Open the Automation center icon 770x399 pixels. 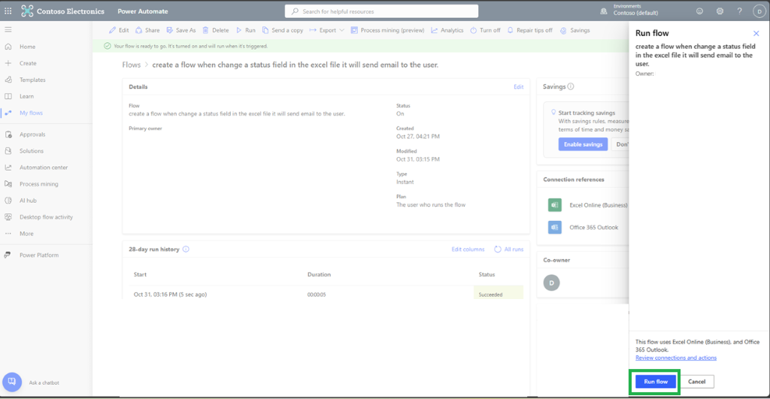pos(8,168)
